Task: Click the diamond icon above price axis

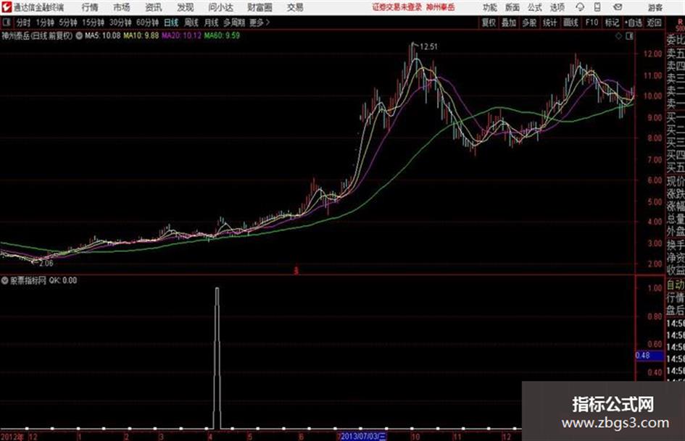Action: 618,36
